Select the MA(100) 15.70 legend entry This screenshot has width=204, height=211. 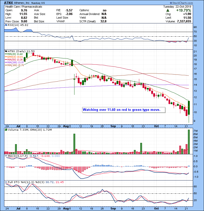point(14,65)
